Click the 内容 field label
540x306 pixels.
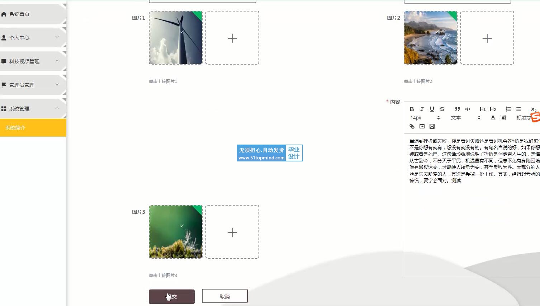[x=395, y=102]
